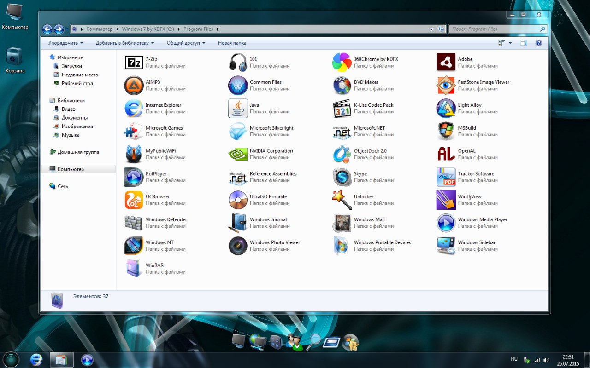590x368 pixels.
Task: Select the 7-Zip folder icon
Action: coord(134,63)
